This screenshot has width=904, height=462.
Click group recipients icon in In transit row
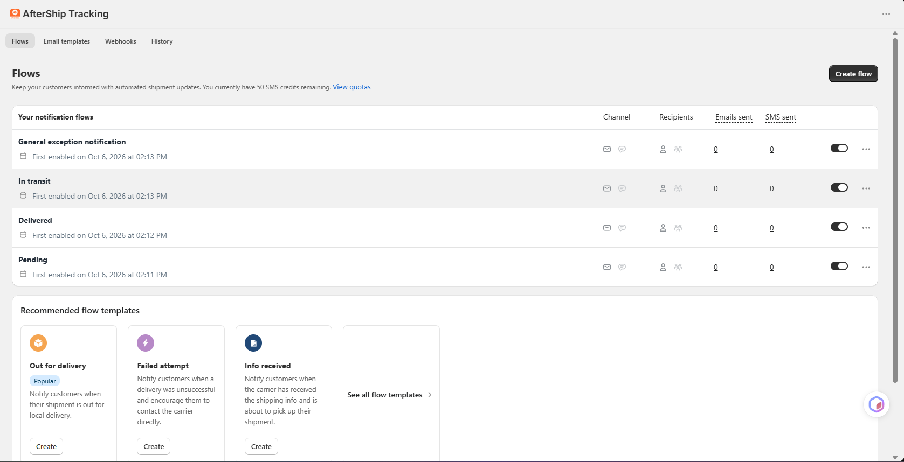[678, 188]
